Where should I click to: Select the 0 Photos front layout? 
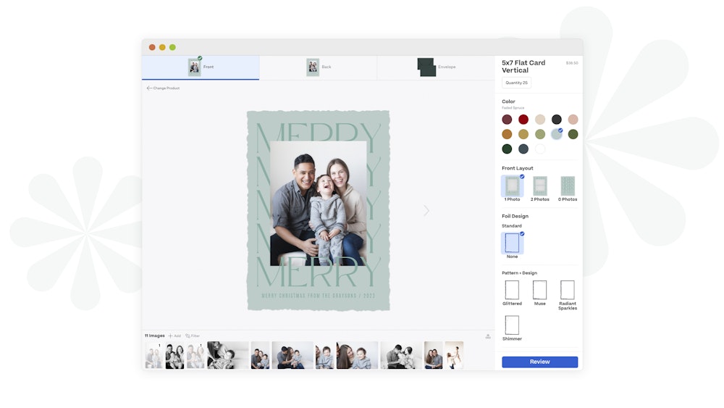[568, 186]
